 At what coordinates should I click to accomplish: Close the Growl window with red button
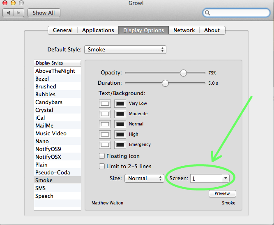[5, 2]
